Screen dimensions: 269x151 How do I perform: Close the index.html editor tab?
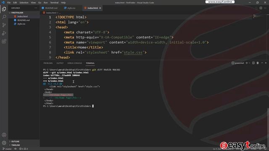click(100, 8)
